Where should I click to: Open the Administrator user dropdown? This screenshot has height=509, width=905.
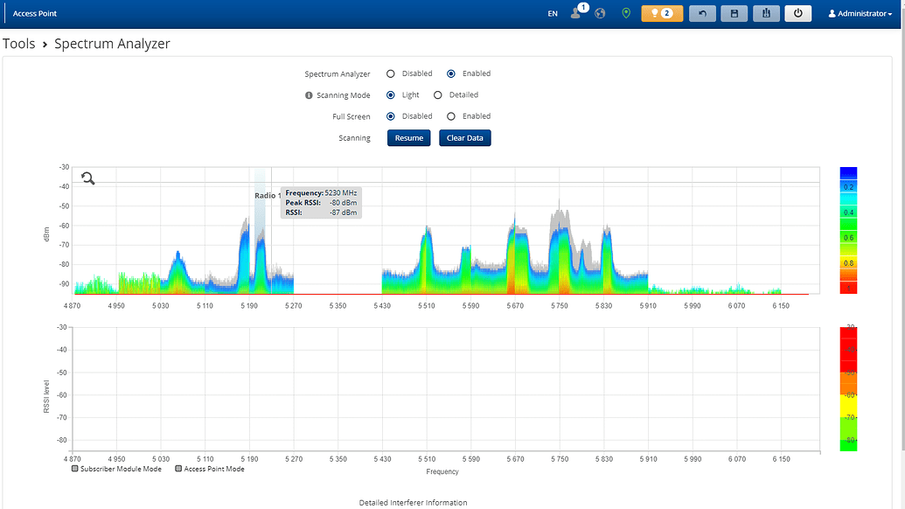[860, 14]
